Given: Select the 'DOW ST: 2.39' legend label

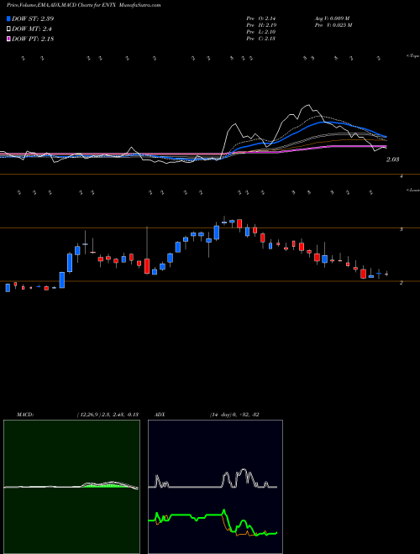Looking at the screenshot, I should click(x=33, y=18).
